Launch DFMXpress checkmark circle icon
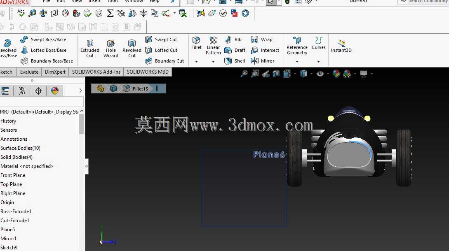Viewport: 449px width, 251px height. point(223,13)
